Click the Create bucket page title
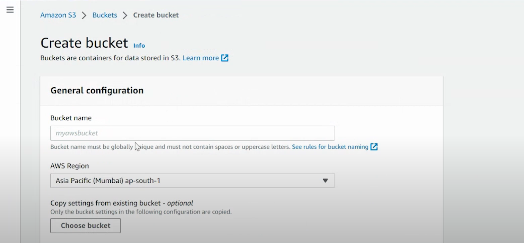 tap(84, 43)
